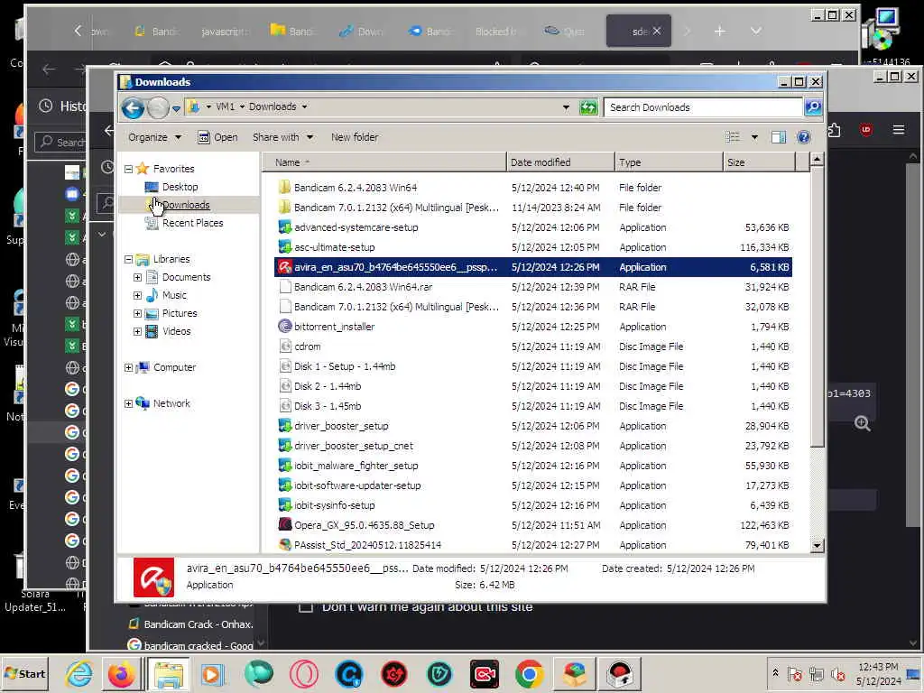Click the vertical scrollbar thumb in file list

click(x=817, y=307)
